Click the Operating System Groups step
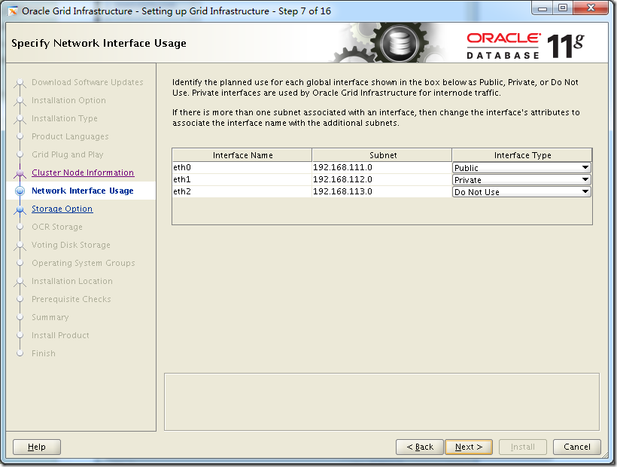The image size is (617, 467). tap(84, 263)
